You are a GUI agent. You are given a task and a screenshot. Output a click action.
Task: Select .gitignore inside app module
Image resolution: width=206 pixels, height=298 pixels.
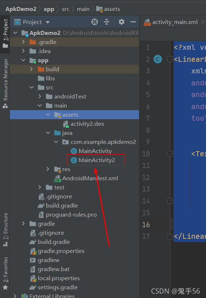(59, 197)
